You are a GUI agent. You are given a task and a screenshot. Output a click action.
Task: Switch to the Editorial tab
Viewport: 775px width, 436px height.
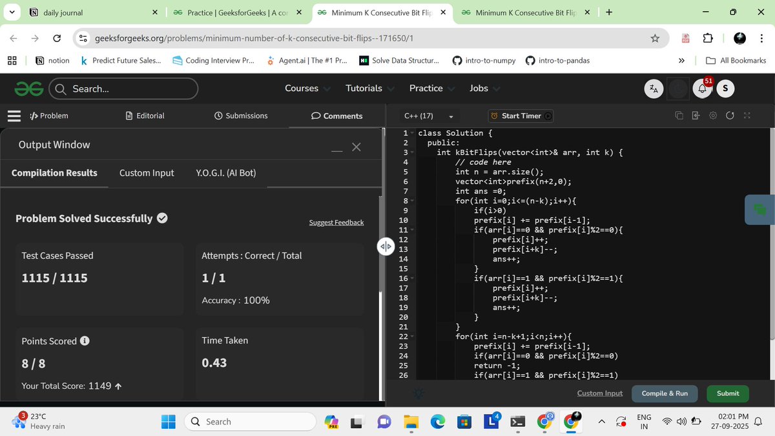pyautogui.click(x=145, y=116)
